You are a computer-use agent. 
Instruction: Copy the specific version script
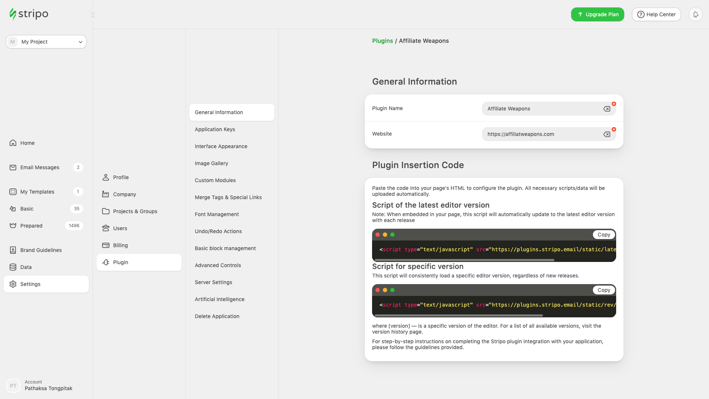(604, 290)
